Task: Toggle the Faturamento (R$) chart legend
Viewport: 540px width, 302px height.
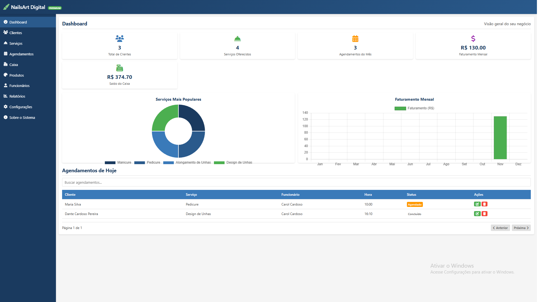Action: [414, 108]
